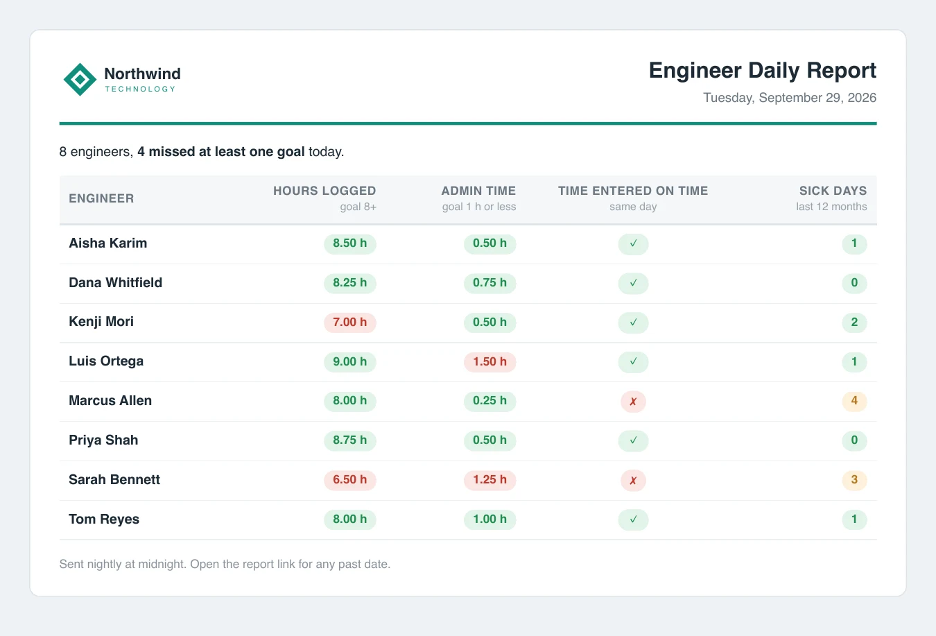Click the SICK DAYS column header
Image resolution: width=936 pixels, height=636 pixels.
(833, 191)
